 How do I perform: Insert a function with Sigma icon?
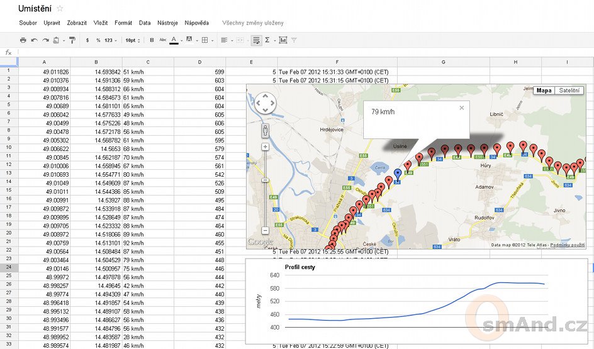[267, 40]
